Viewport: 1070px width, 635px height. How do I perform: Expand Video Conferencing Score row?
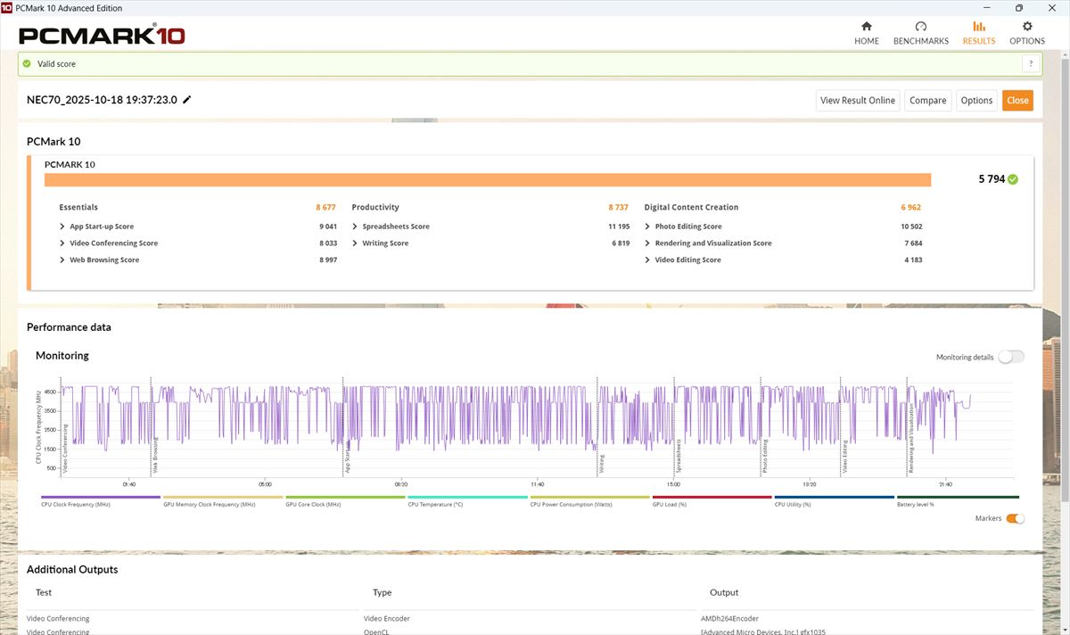[x=62, y=243]
